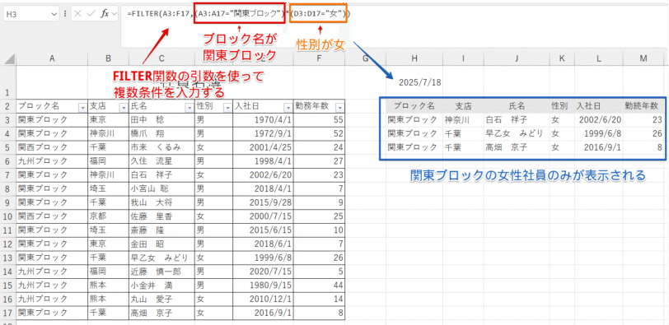This screenshot has width=669, height=325.
Task: Click 高畑 京子 in column J results
Action: [x=517, y=147]
